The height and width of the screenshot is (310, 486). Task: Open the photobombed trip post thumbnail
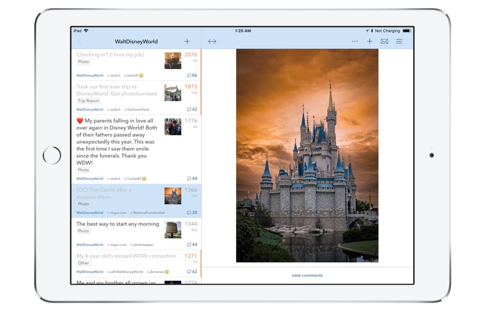[x=173, y=93]
